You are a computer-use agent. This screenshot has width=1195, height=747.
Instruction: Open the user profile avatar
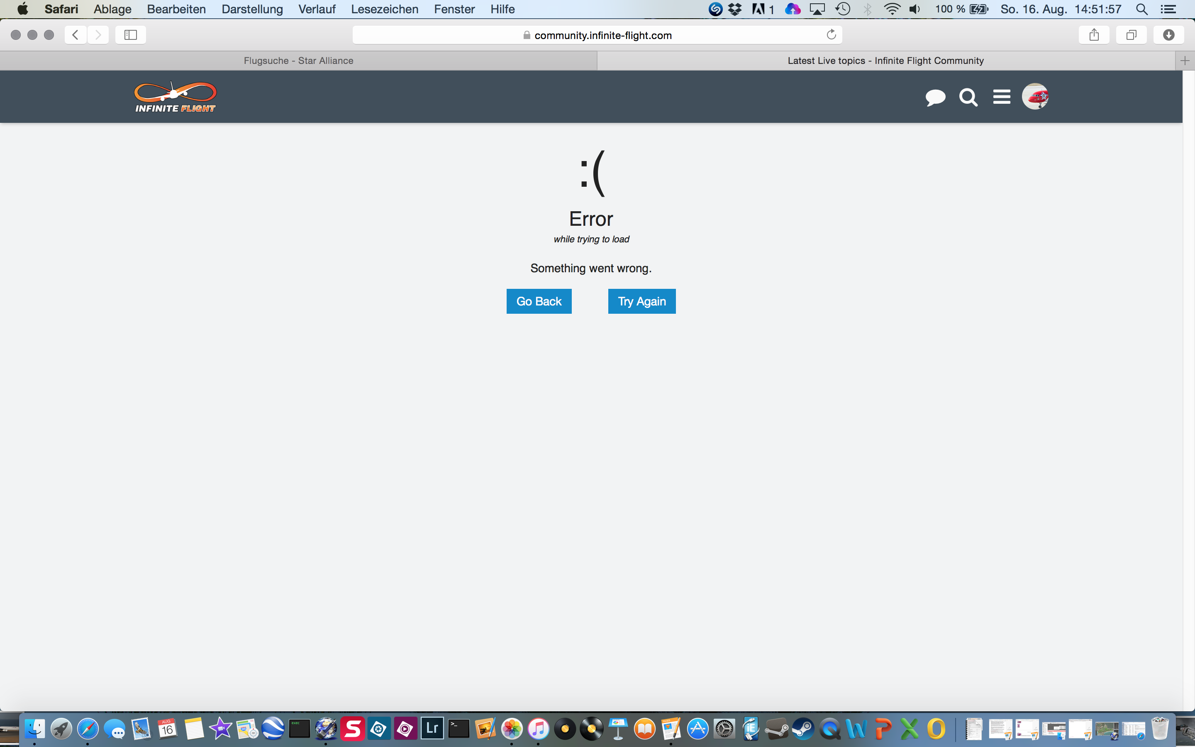click(1035, 96)
